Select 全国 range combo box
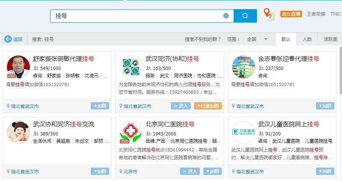342x181 pixels. (x=257, y=39)
